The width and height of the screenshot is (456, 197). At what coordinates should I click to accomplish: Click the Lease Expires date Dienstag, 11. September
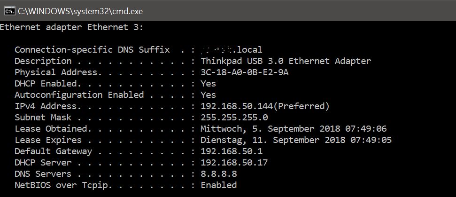(260, 140)
